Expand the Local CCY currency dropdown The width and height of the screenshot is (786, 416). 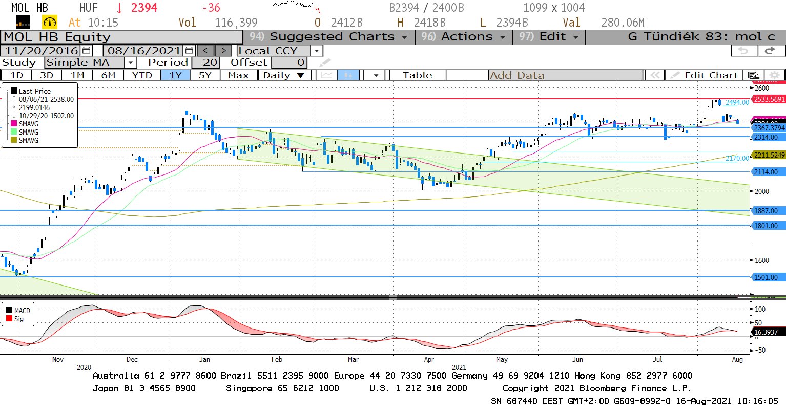coord(317,51)
